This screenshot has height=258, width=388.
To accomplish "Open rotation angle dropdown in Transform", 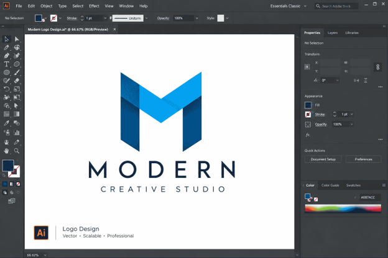I will coord(337,80).
